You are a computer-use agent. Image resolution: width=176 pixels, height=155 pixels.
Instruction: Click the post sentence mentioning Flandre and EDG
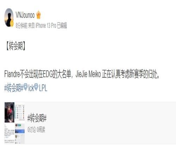coord(82,74)
